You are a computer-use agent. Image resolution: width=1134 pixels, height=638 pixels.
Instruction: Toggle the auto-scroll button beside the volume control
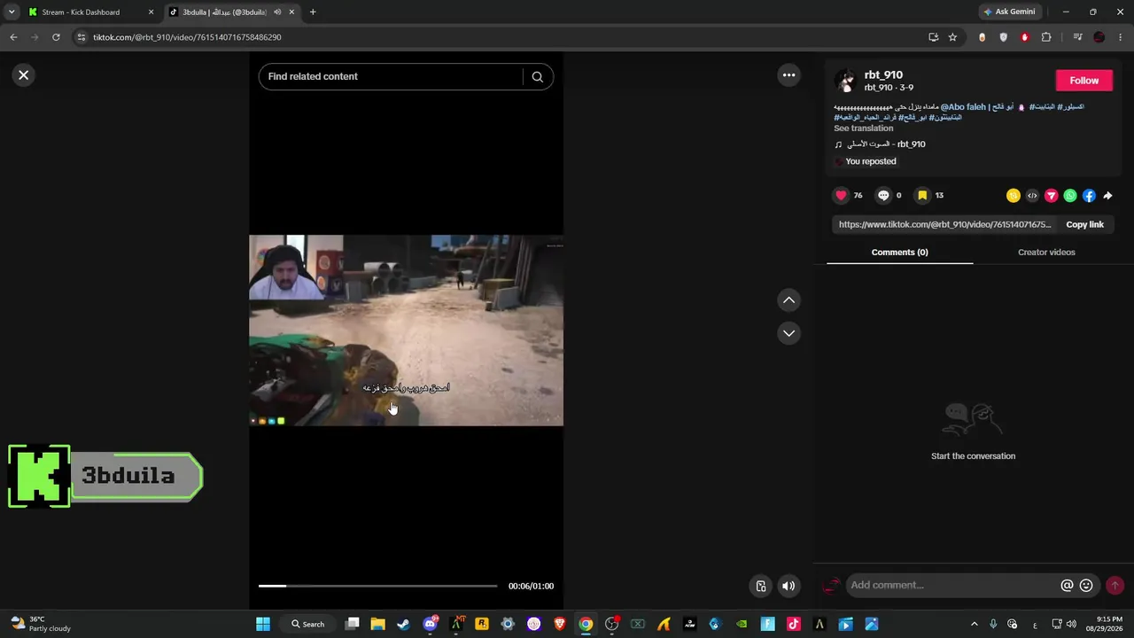click(x=760, y=586)
